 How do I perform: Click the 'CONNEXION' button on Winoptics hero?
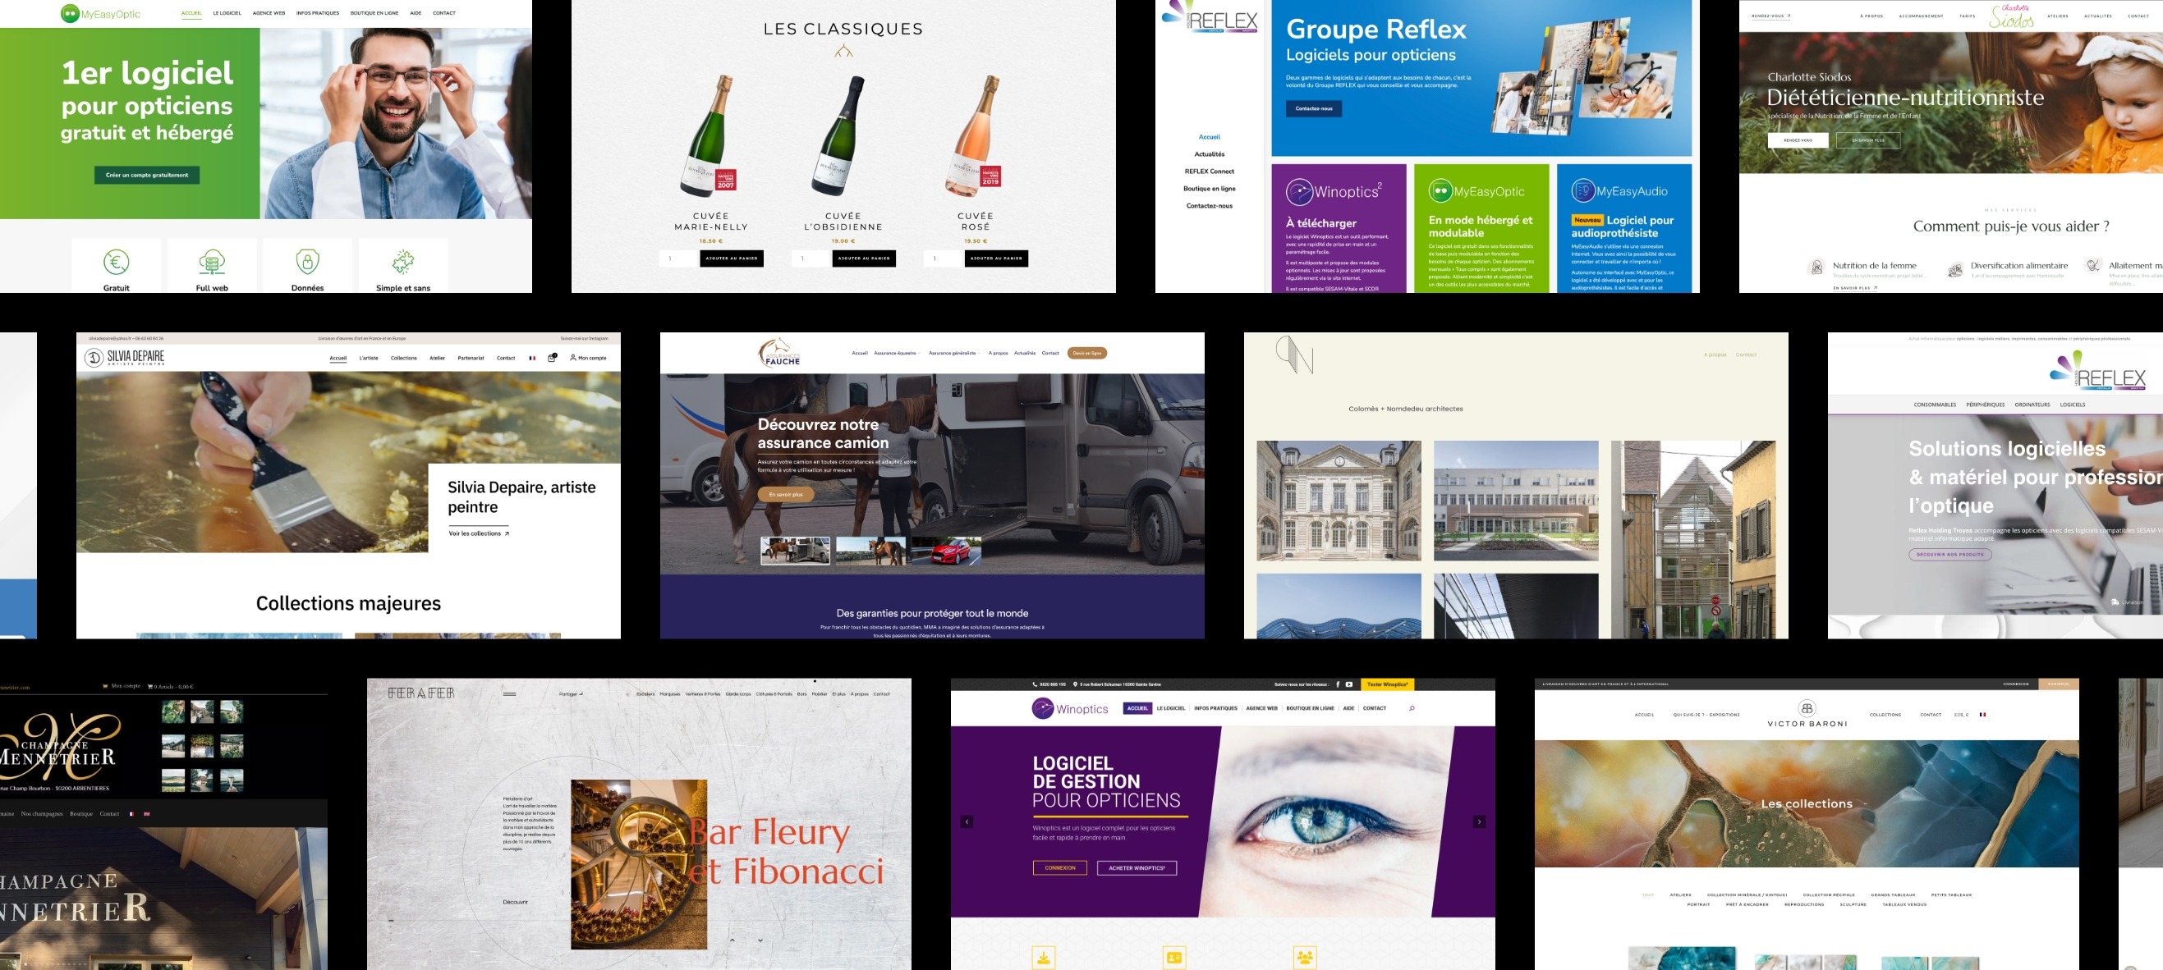pos(1059,867)
